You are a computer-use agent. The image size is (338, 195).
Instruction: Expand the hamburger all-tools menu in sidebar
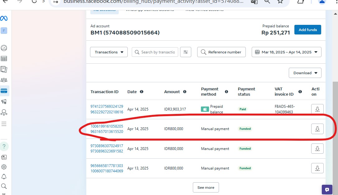[x=4, y=124]
